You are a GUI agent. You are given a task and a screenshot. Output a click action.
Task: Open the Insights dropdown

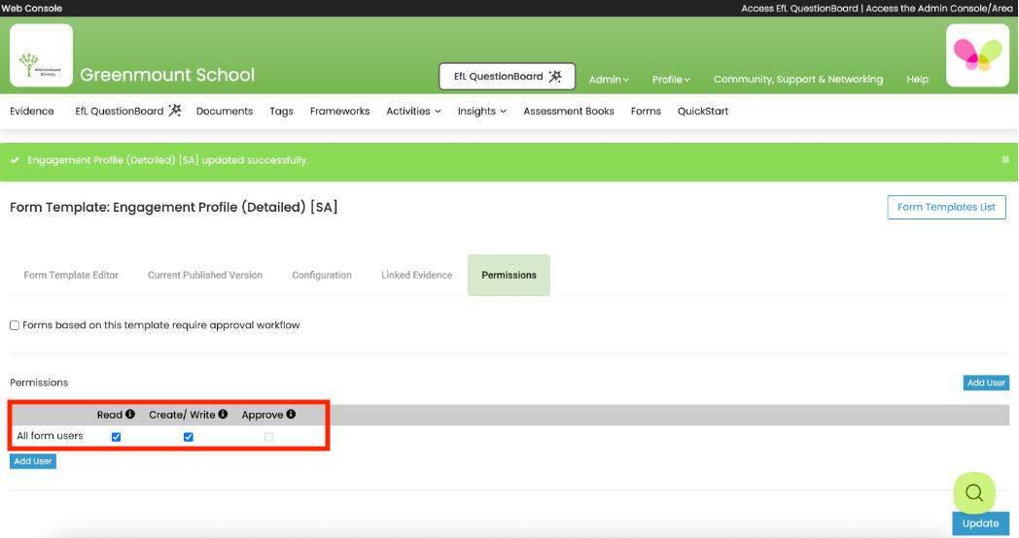tap(482, 111)
